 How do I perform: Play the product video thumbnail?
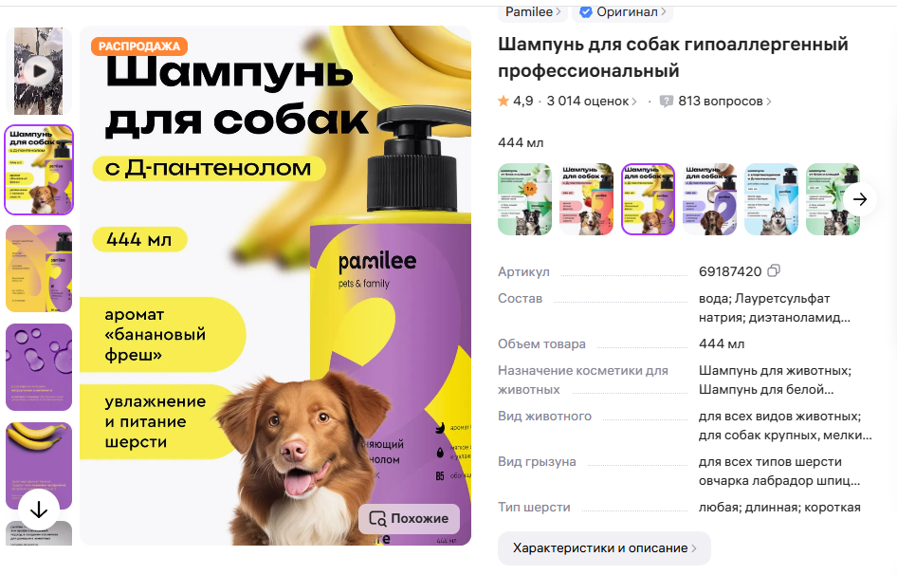click(39, 71)
